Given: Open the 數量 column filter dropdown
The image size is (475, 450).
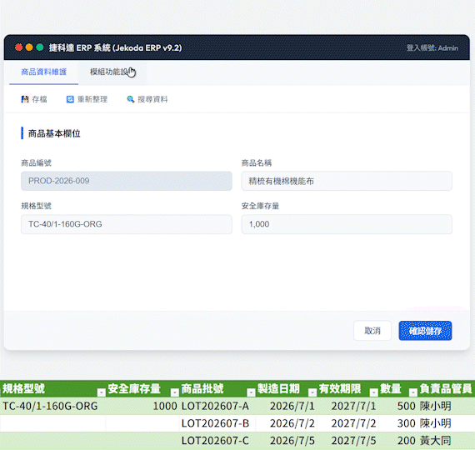Looking at the screenshot, I should click(x=412, y=392).
